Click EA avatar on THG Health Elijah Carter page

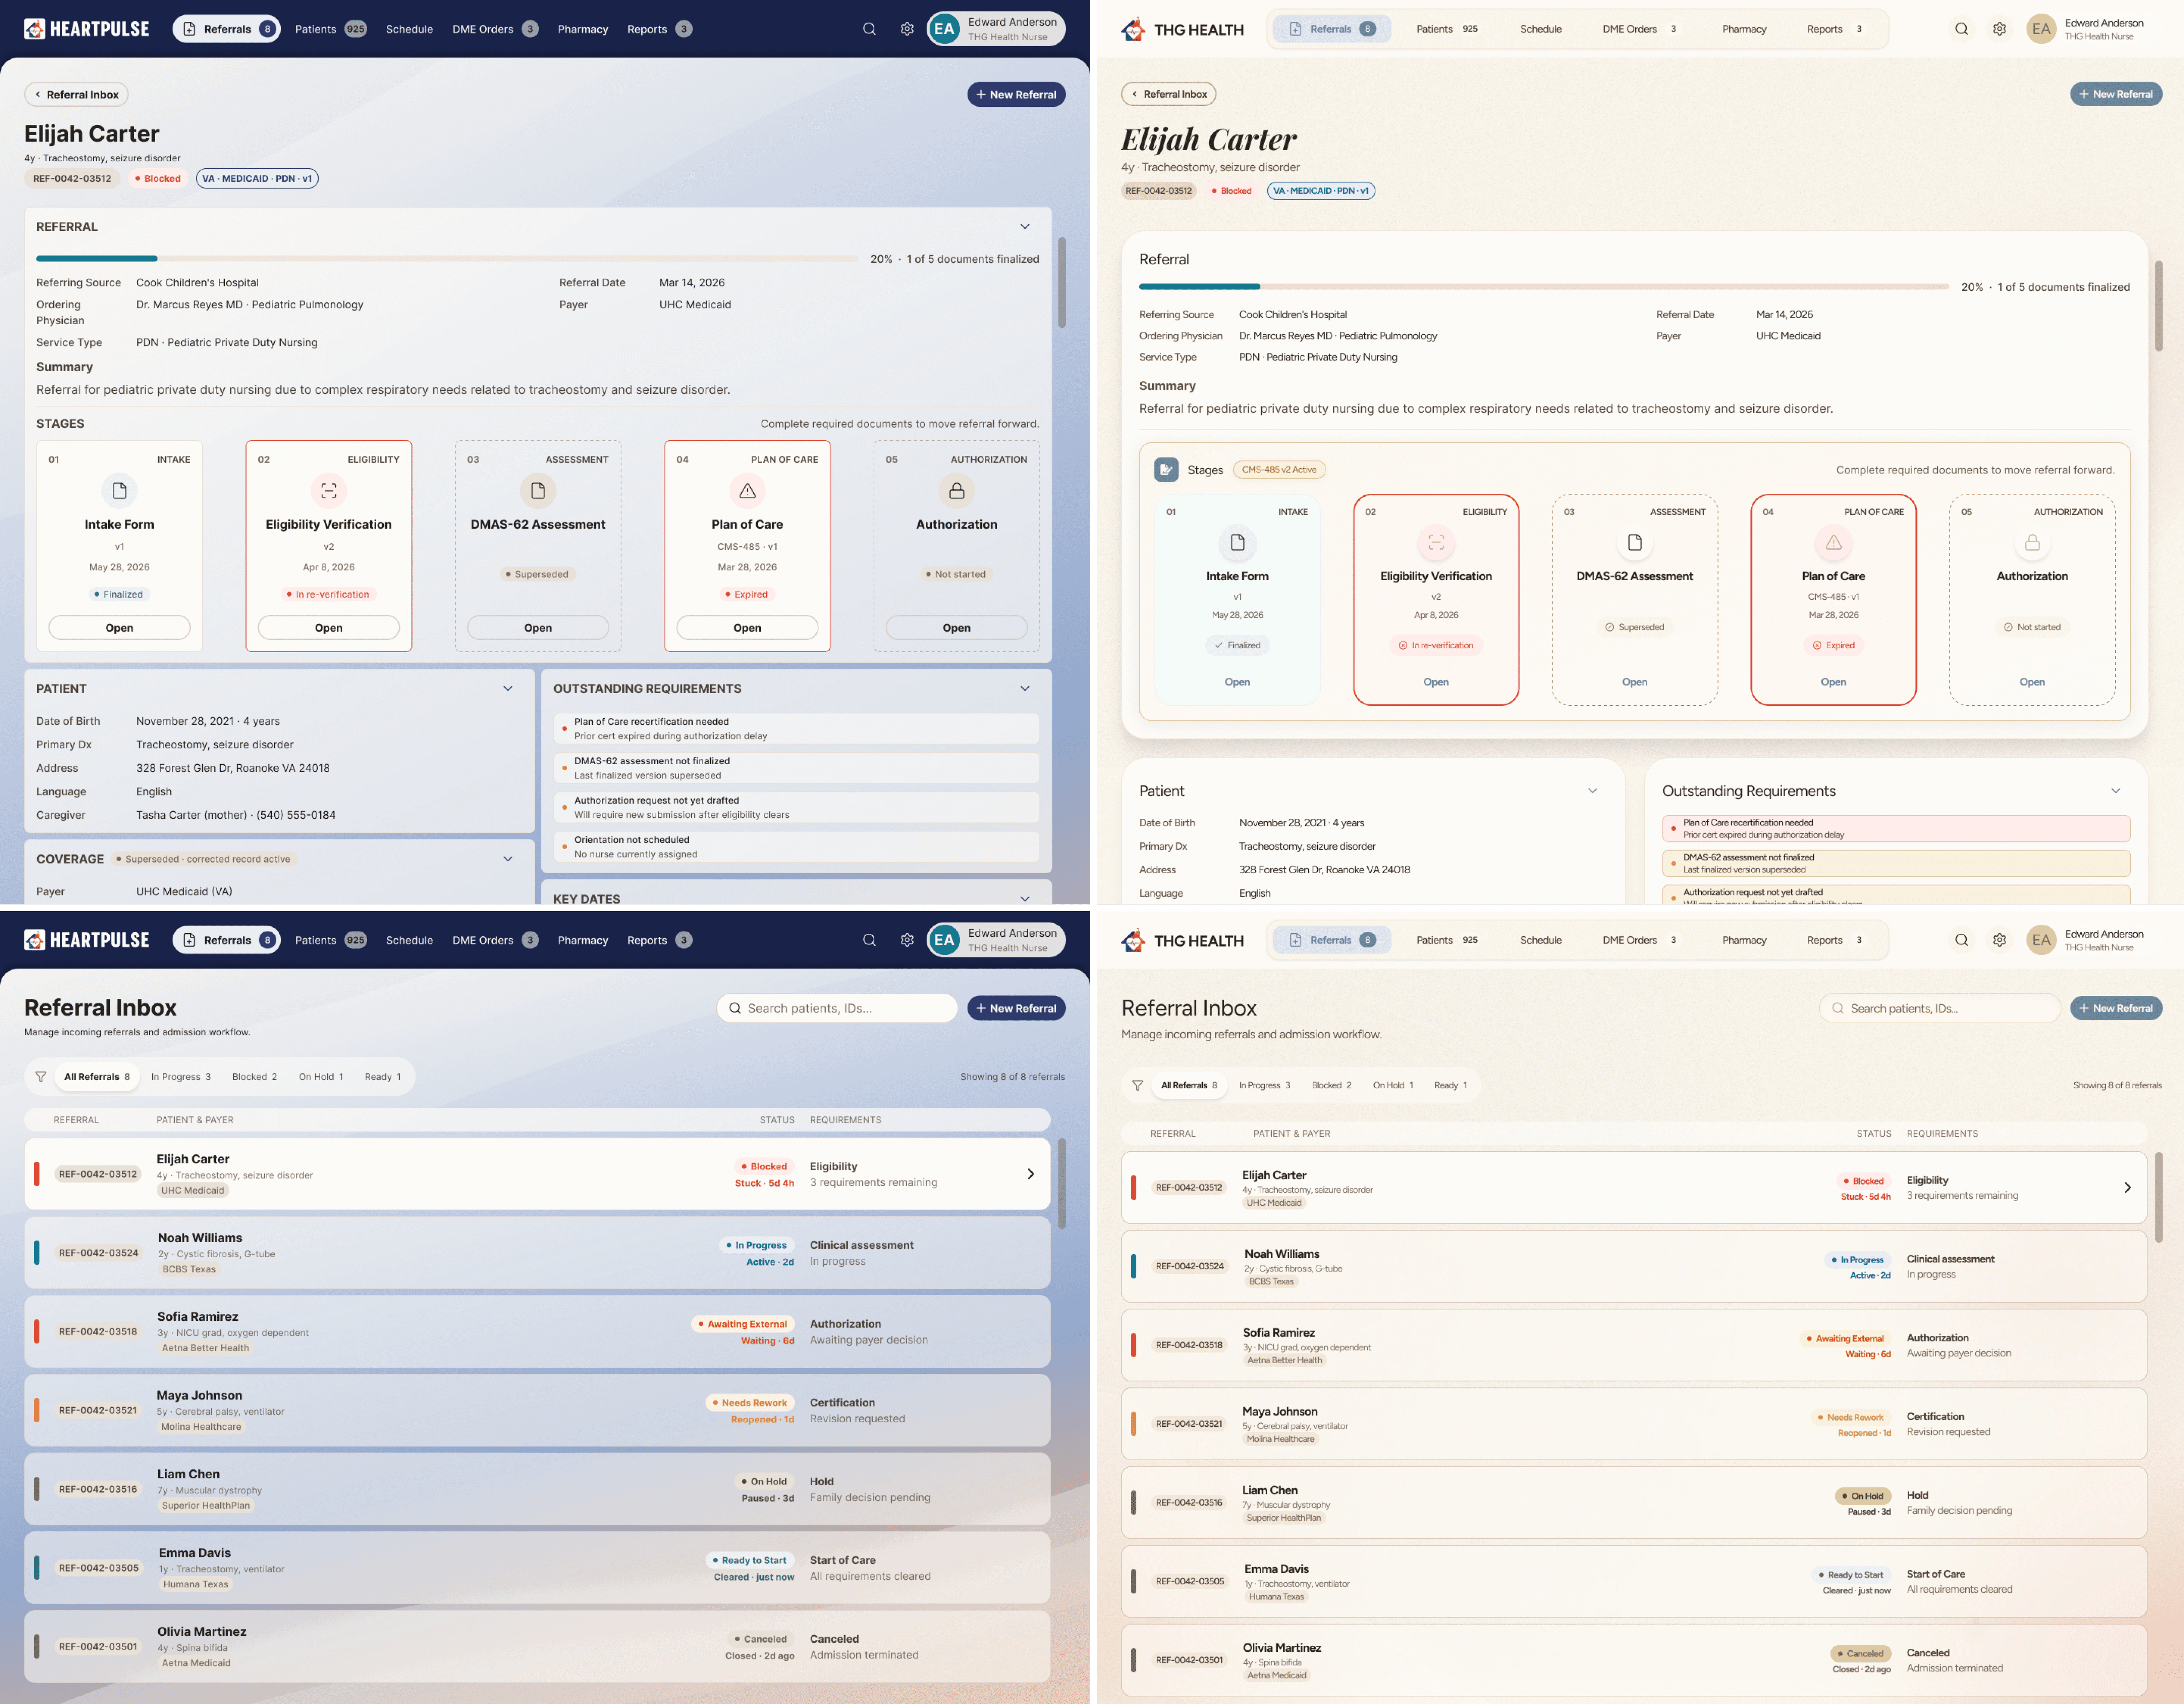(x=2041, y=29)
